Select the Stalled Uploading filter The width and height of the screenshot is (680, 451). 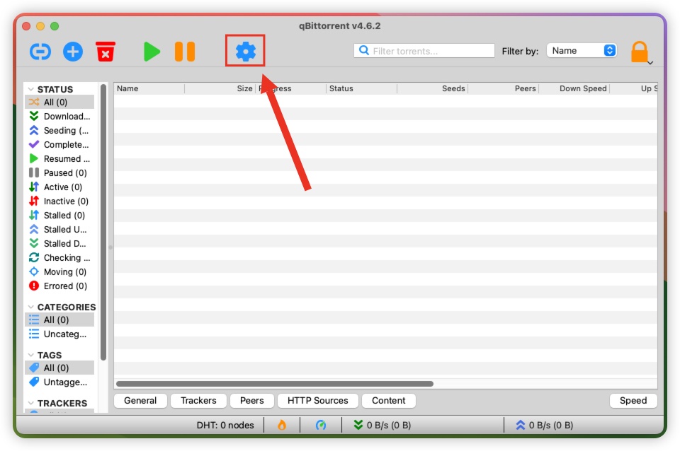pyautogui.click(x=59, y=230)
